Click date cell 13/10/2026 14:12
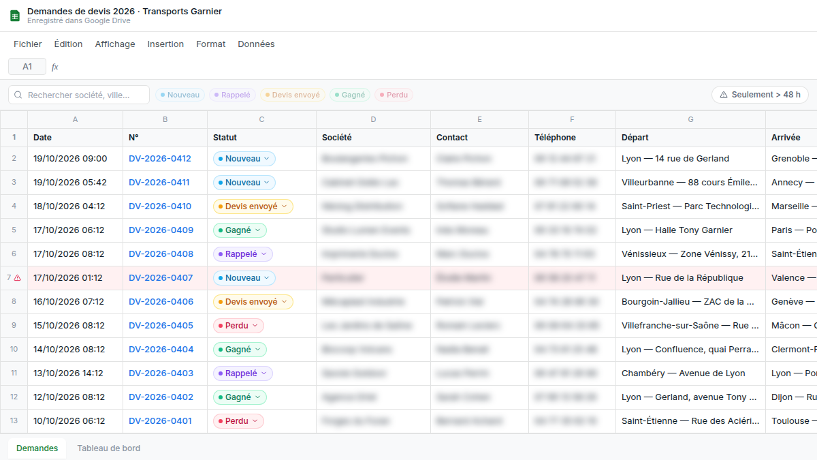The height and width of the screenshot is (460, 817). [x=75, y=373]
